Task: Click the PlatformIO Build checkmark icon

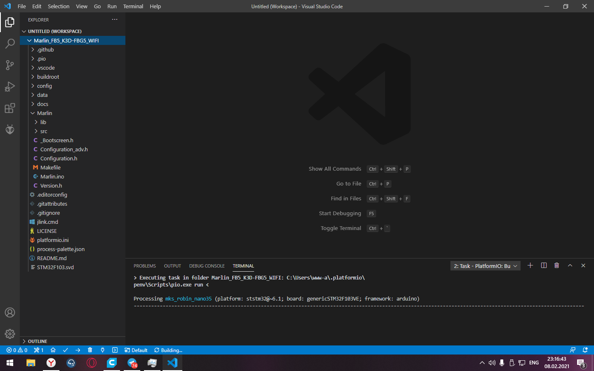Action: (66, 350)
